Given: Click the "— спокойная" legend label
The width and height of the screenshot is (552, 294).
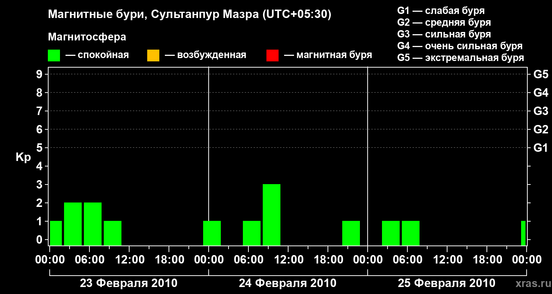Looking at the screenshot, I should click(97, 55).
